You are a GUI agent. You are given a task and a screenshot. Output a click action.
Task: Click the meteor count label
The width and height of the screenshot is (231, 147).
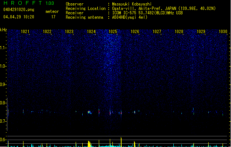point(52,11)
